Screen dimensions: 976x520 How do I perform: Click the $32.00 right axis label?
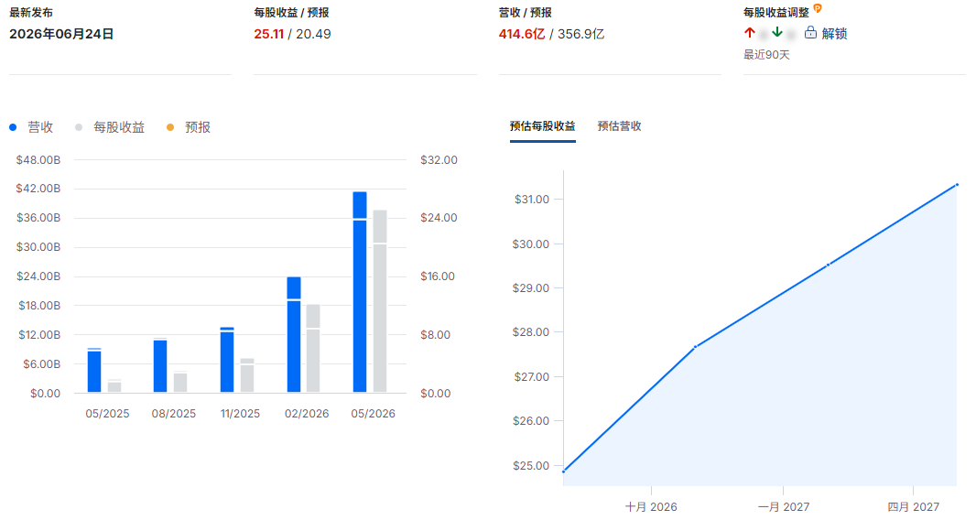pyautogui.click(x=439, y=161)
